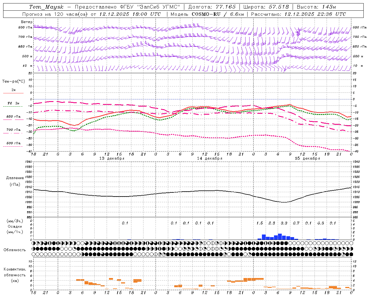Click the 3.3 precipitation amount
The image size is (368, 295).
pos(284,223)
